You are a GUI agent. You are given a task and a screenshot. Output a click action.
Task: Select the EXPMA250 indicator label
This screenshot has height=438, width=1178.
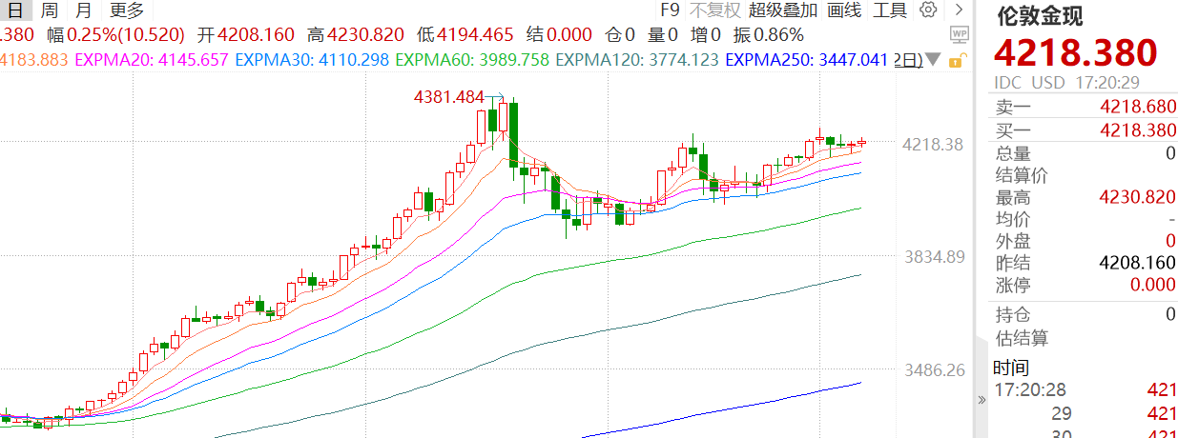tap(806, 59)
